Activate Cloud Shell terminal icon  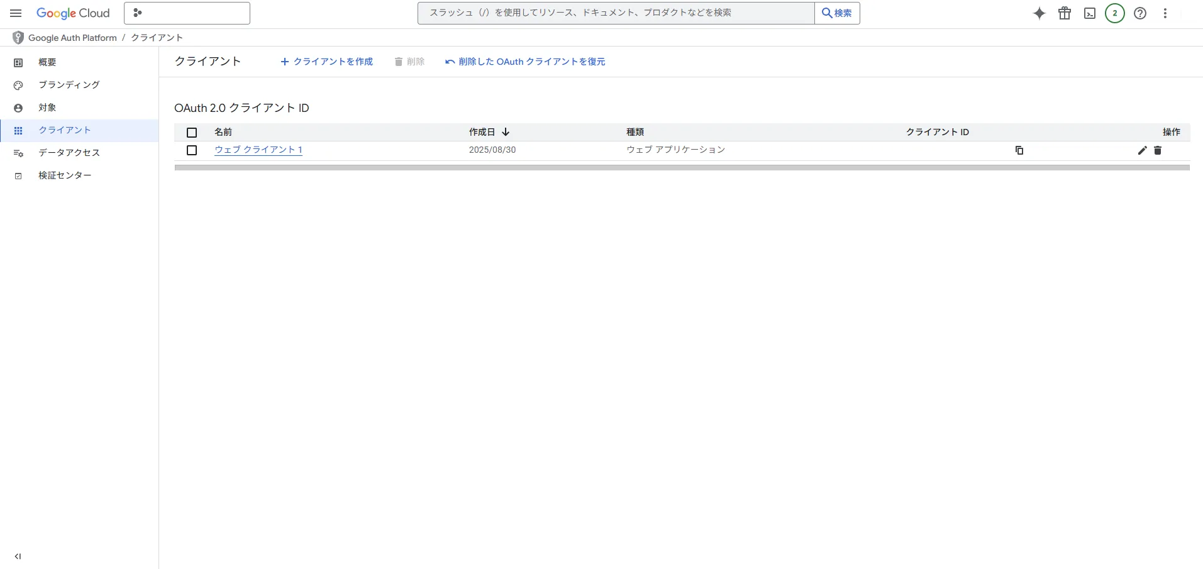click(x=1090, y=13)
